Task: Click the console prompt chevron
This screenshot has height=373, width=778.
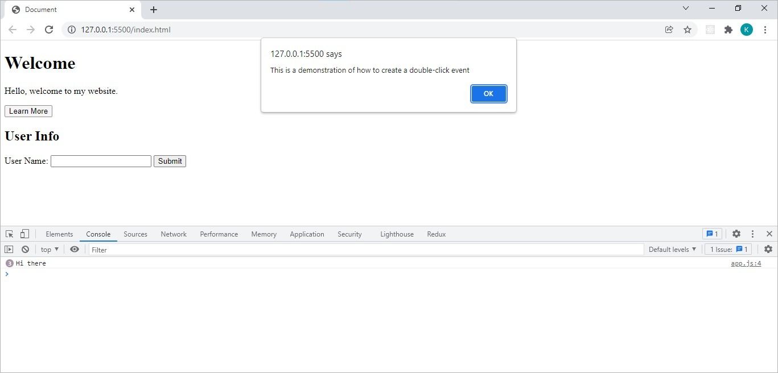Action: 7,274
